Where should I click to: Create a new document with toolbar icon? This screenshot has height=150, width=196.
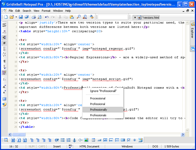click(6, 17)
